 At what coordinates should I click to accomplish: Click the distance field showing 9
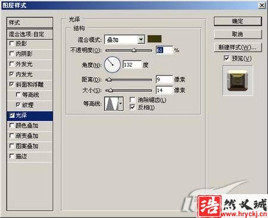click(x=164, y=80)
